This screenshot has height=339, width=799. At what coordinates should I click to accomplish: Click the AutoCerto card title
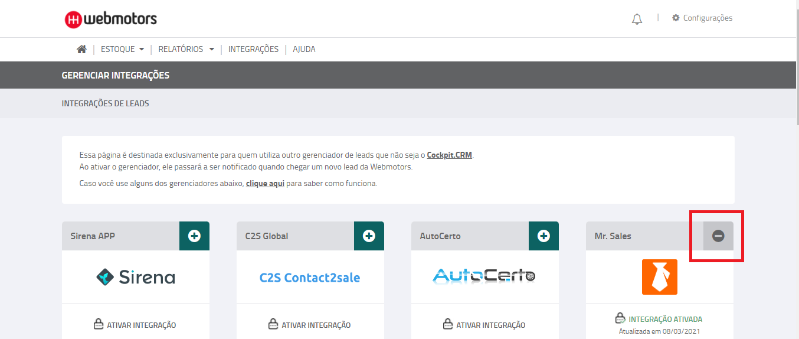click(440, 236)
